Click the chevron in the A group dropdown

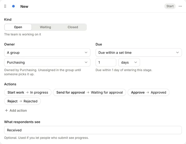pos(86,52)
